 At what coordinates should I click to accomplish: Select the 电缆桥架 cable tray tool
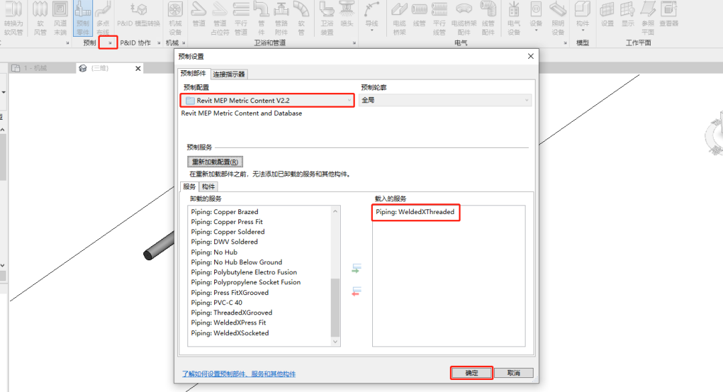coord(399,18)
